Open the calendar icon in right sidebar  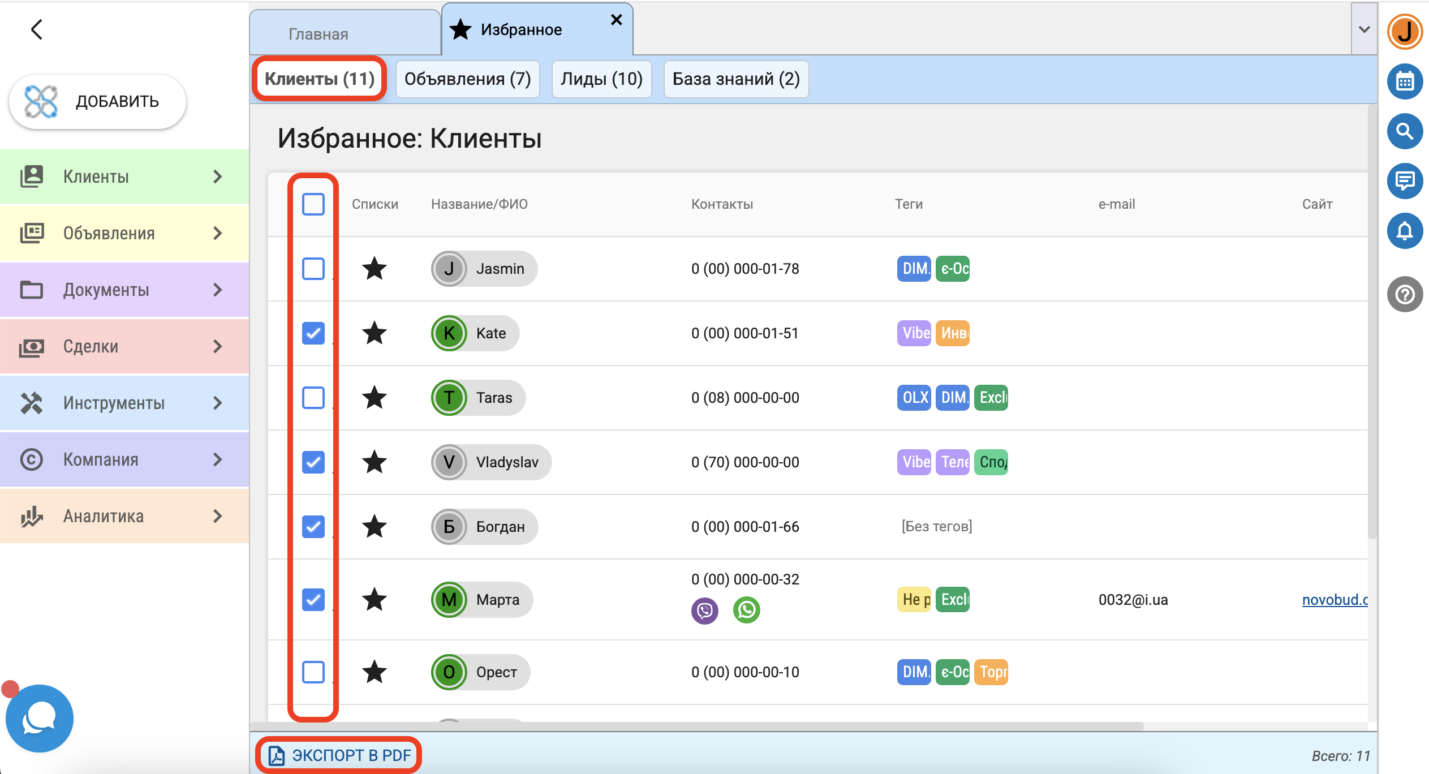1405,81
